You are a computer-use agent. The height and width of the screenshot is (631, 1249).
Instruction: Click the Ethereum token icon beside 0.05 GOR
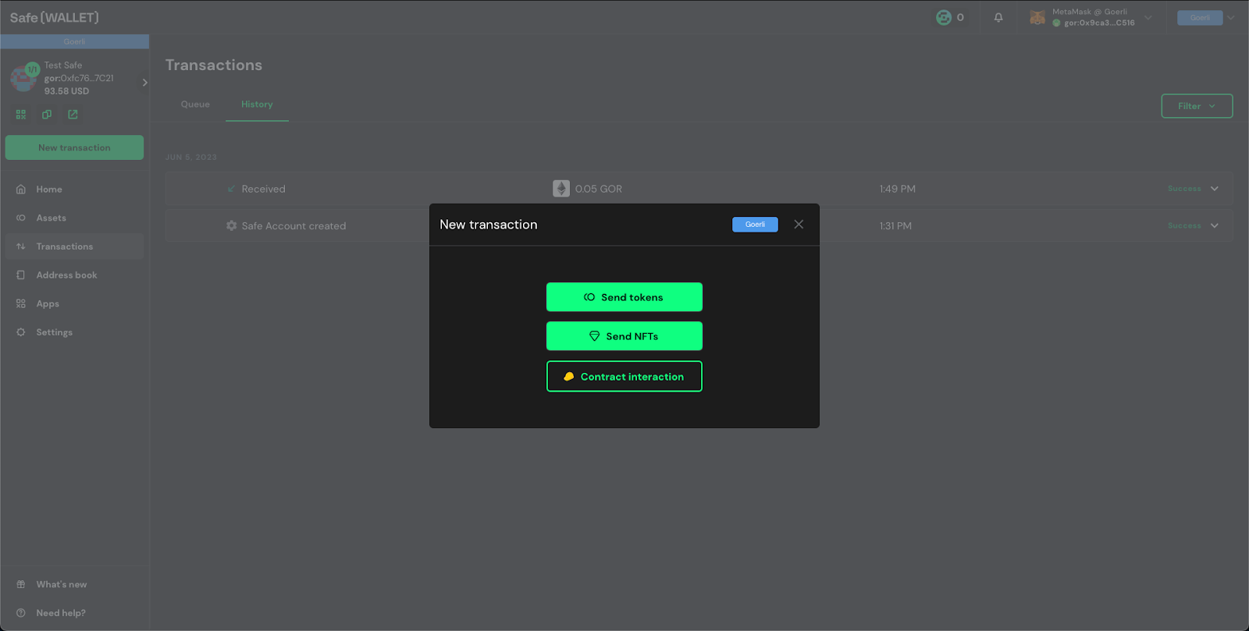[x=561, y=189]
